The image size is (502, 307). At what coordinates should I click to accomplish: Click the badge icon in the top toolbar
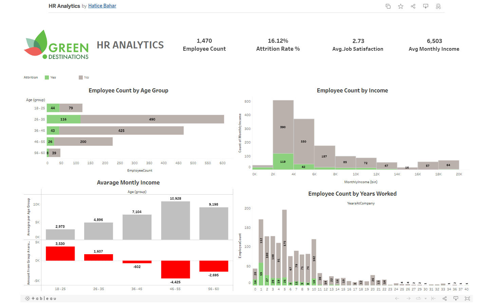pos(438,6)
